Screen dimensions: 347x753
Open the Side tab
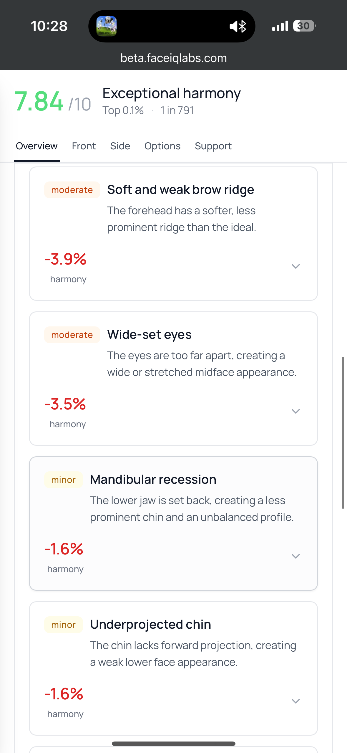(120, 146)
